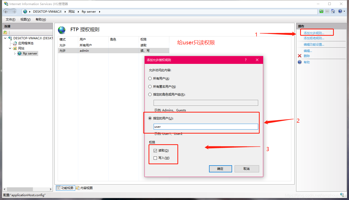
Task: Open the 文件(F) menu
Action: pos(10,20)
